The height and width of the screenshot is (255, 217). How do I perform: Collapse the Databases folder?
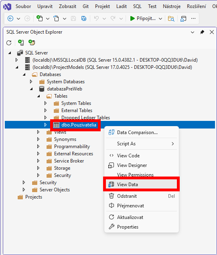pyautogui.click(x=24, y=74)
